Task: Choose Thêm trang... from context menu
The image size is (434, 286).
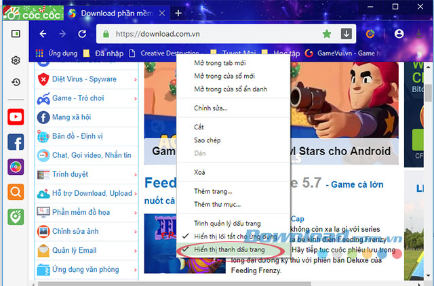Action: 233,191
